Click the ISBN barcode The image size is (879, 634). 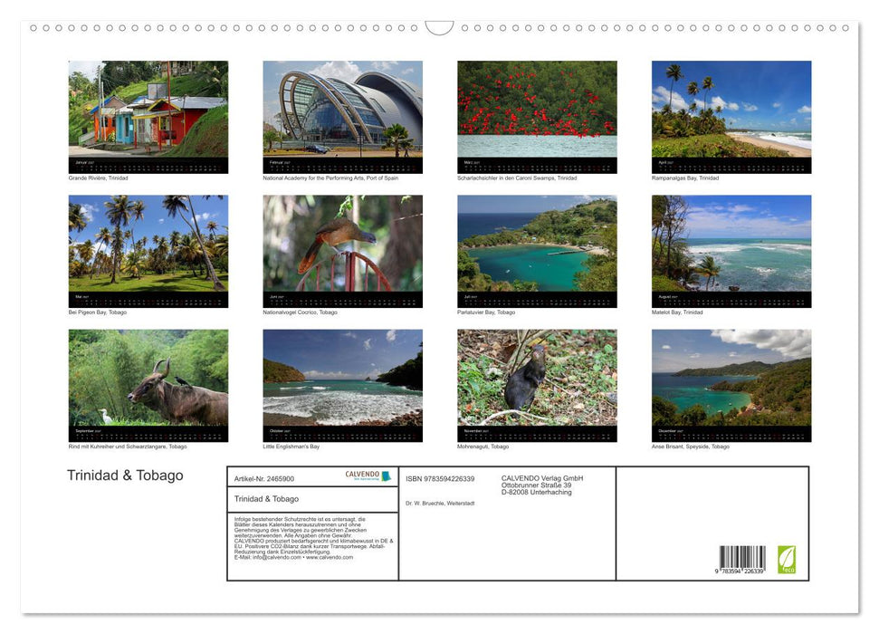741,559
